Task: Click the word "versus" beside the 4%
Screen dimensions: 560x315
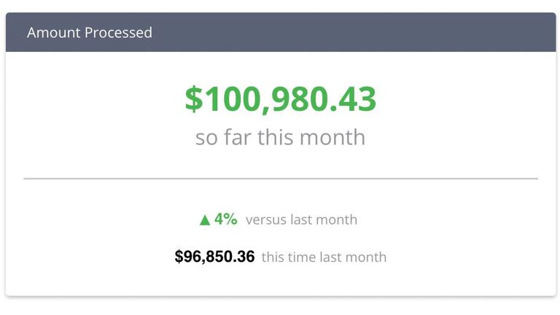Action: pyautogui.click(x=265, y=219)
